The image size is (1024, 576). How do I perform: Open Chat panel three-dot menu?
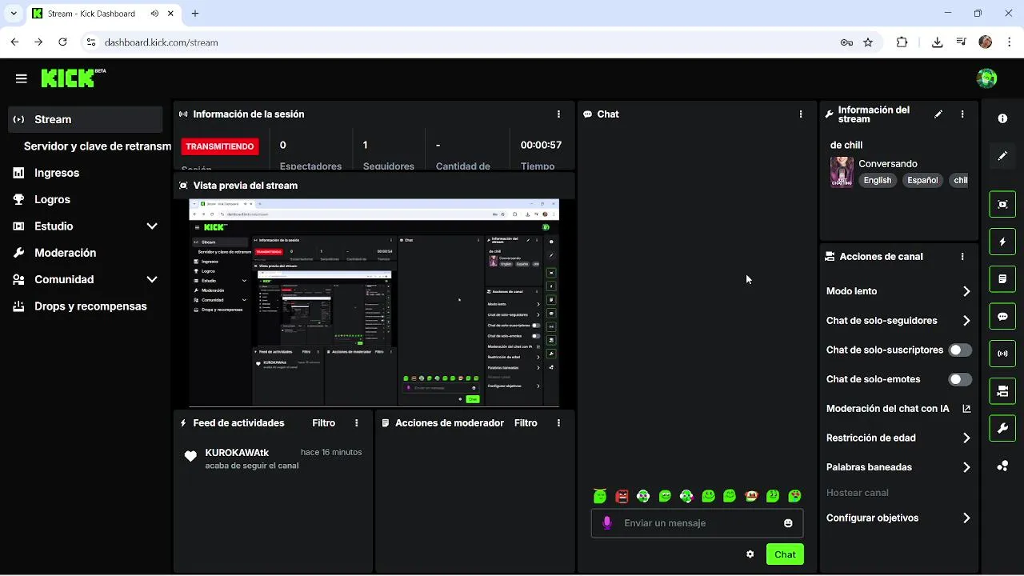tap(801, 114)
